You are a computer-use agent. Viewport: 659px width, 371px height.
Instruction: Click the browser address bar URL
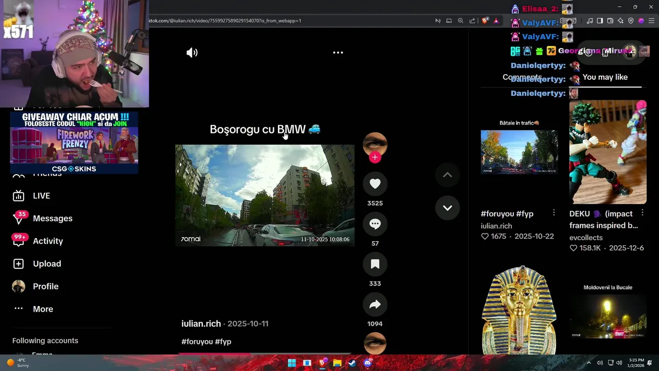[x=225, y=21]
